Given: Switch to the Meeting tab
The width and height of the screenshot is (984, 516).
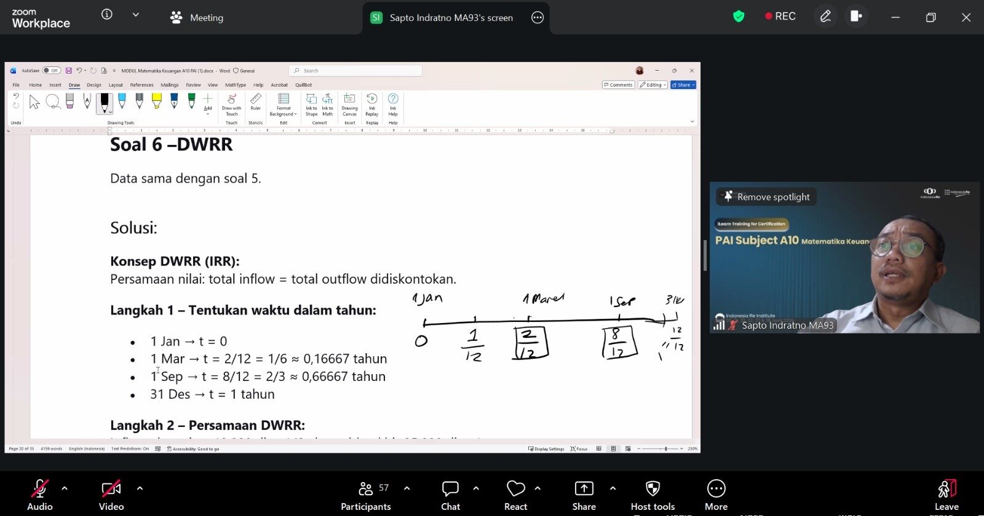Looking at the screenshot, I should [197, 18].
